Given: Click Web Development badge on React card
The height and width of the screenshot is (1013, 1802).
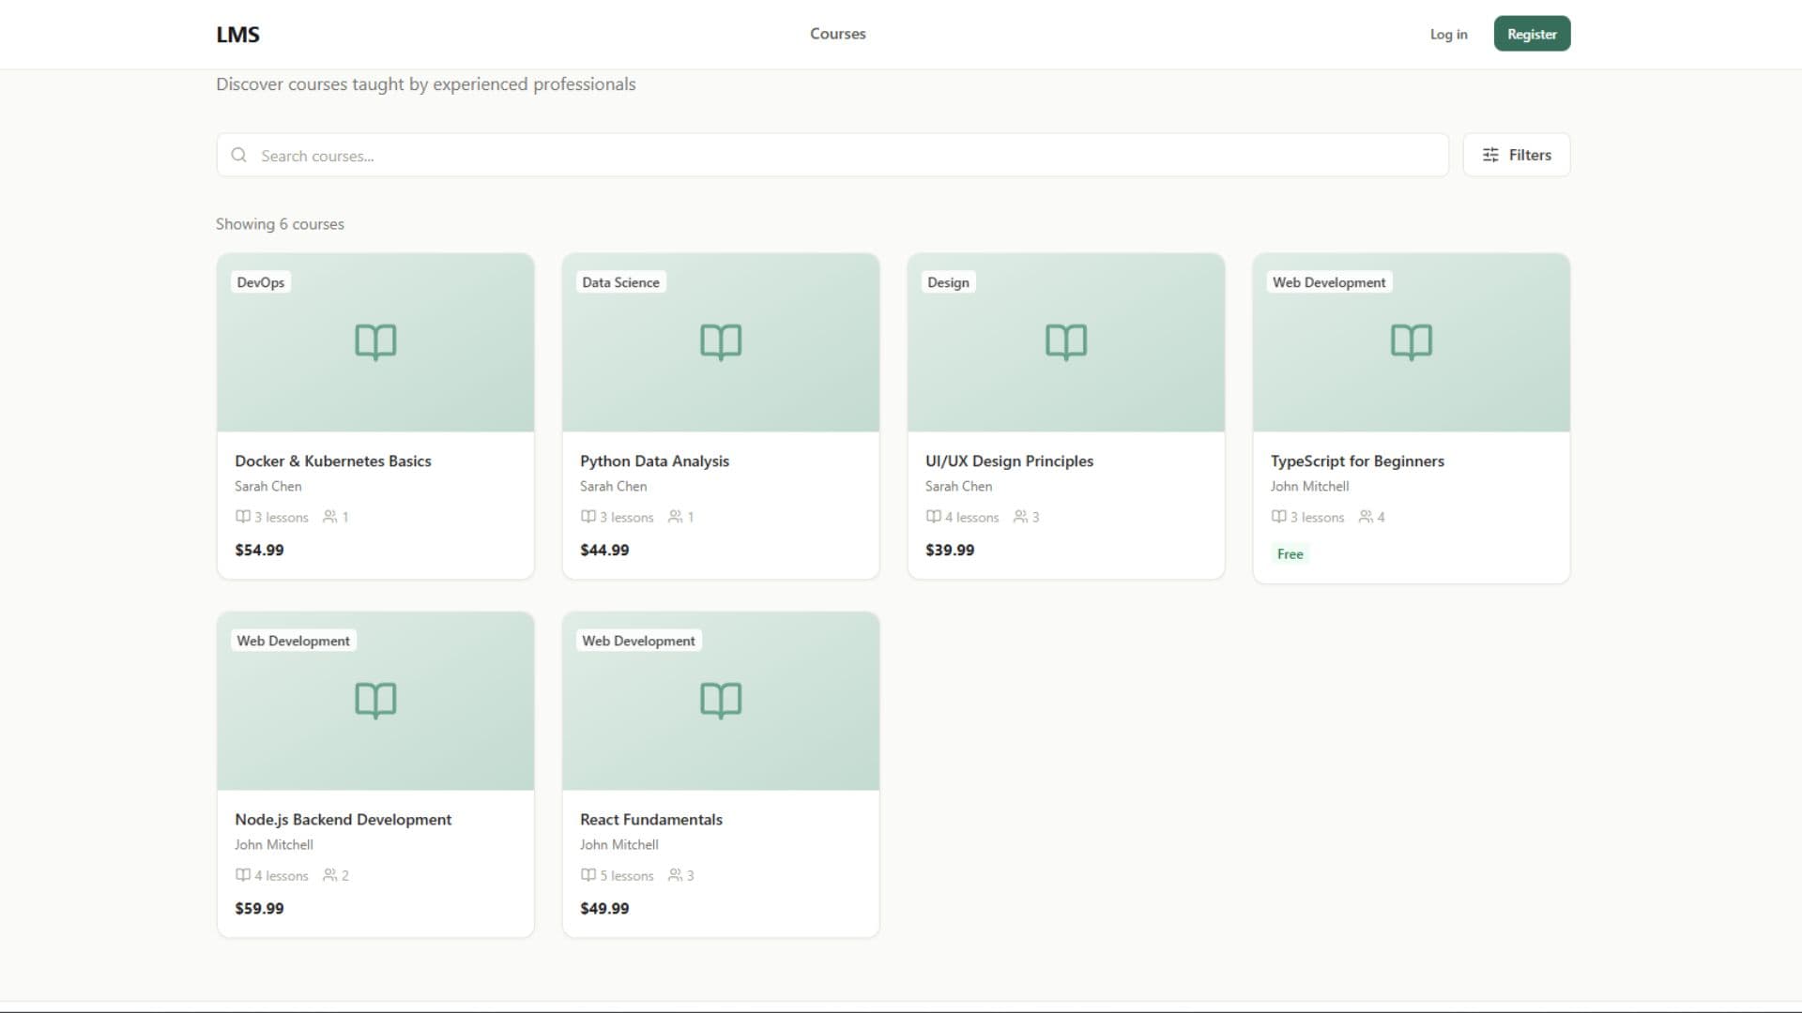Looking at the screenshot, I should point(638,641).
